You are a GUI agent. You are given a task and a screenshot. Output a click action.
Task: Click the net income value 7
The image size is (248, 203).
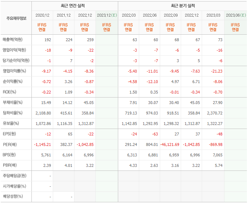[x=71, y=61]
